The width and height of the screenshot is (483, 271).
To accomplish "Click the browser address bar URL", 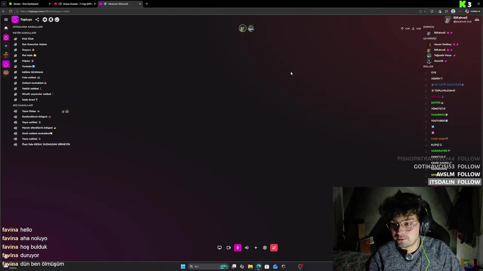I will tap(45, 11).
